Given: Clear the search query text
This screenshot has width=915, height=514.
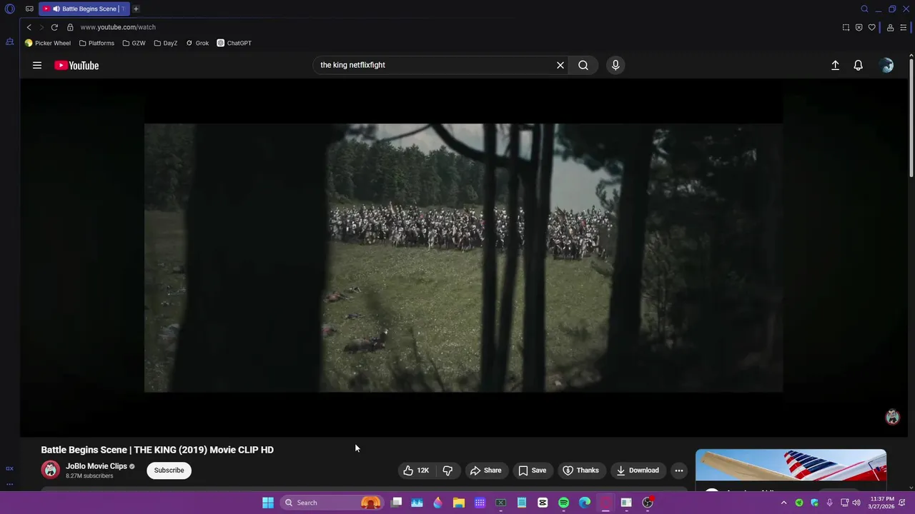Looking at the screenshot, I should pyautogui.click(x=560, y=65).
